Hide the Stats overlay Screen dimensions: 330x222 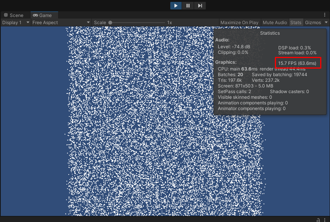coord(296,23)
